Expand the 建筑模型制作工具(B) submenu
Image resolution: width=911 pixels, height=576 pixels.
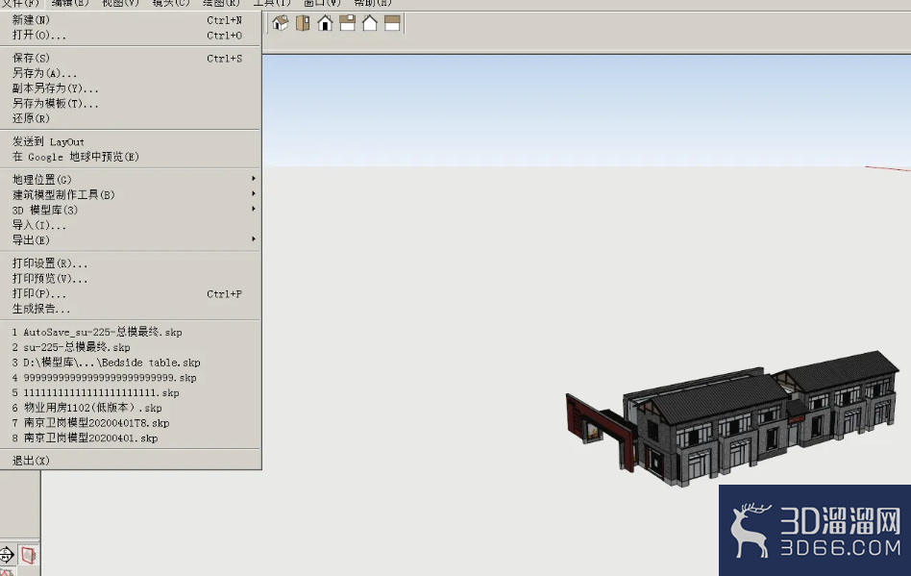point(130,194)
